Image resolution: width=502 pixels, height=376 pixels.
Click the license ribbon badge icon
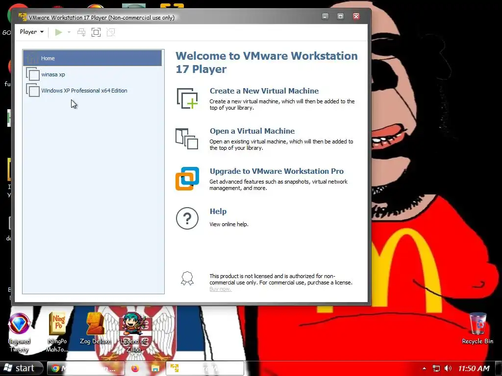coord(187,279)
